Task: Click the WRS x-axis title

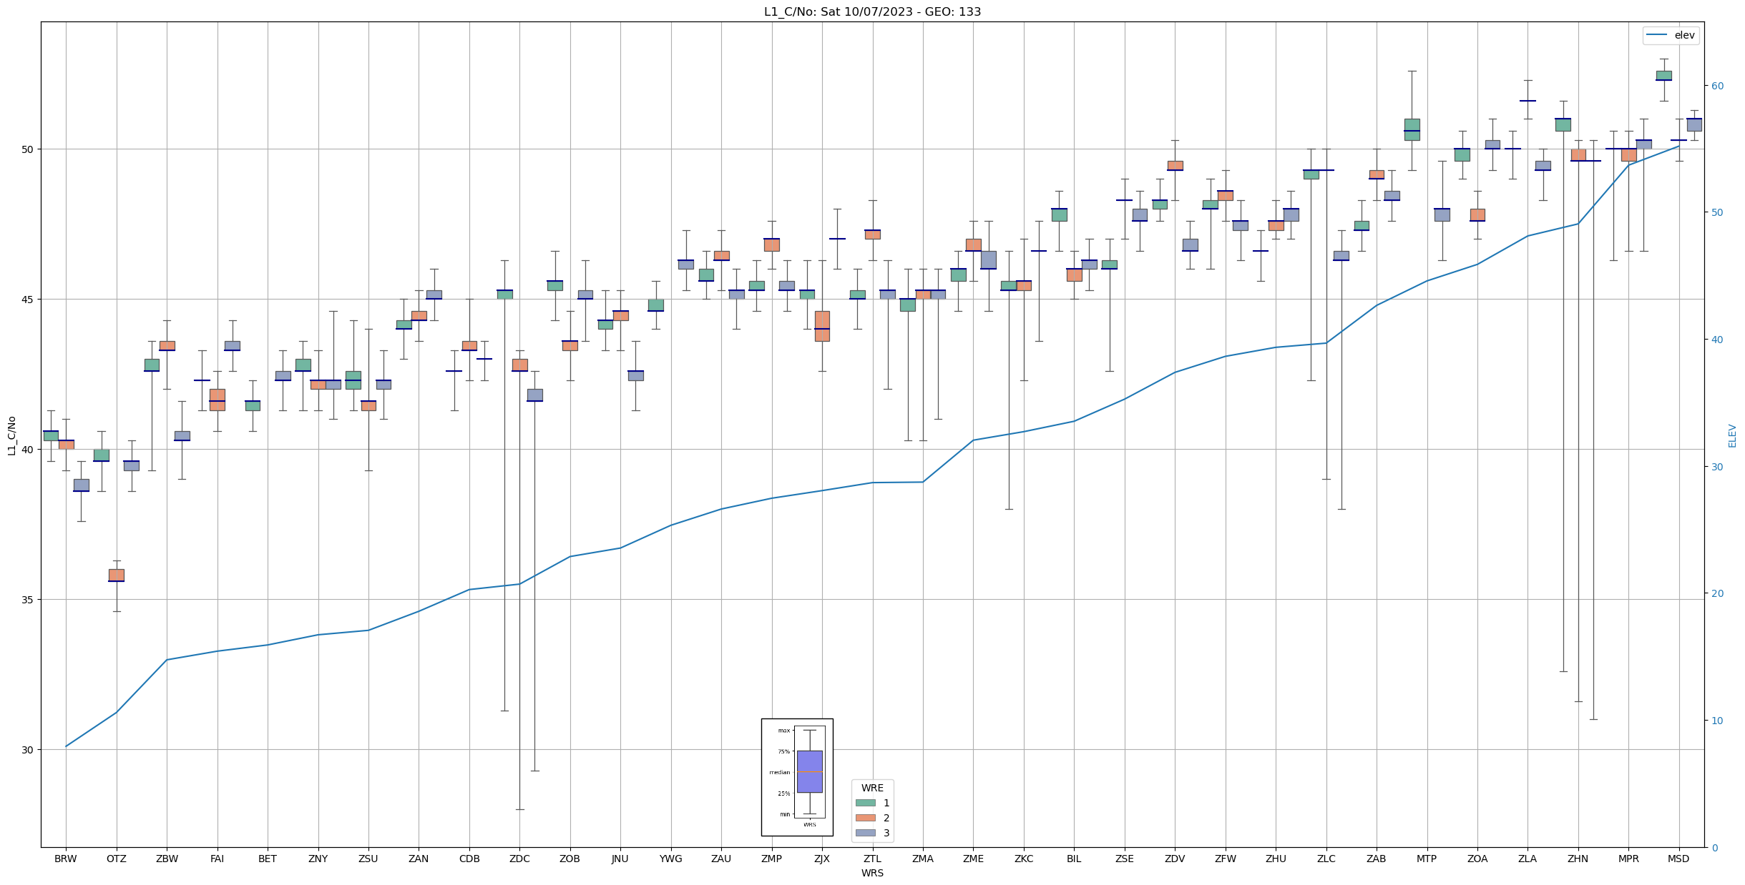Action: pos(872,873)
